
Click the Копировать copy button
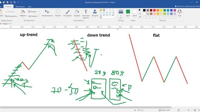(x=11, y=16)
